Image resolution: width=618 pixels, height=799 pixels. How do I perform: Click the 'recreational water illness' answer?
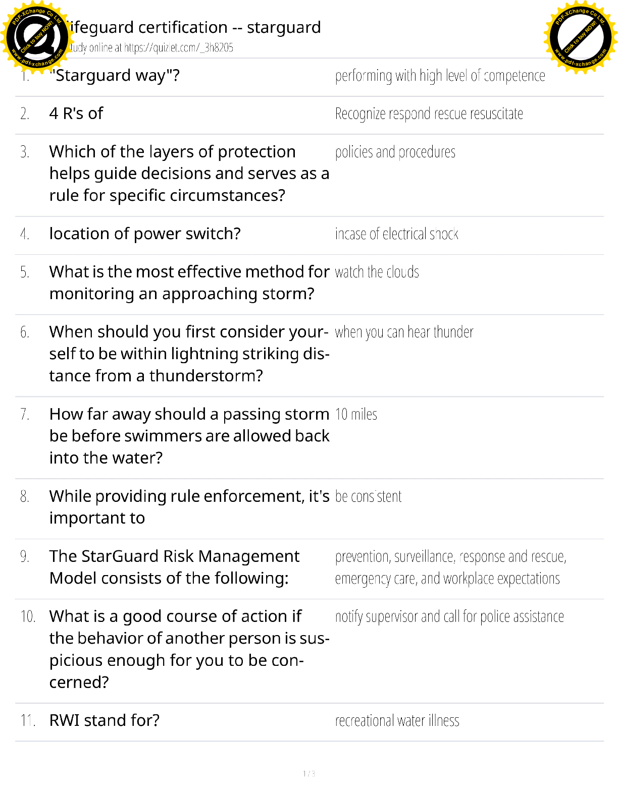(x=397, y=721)
